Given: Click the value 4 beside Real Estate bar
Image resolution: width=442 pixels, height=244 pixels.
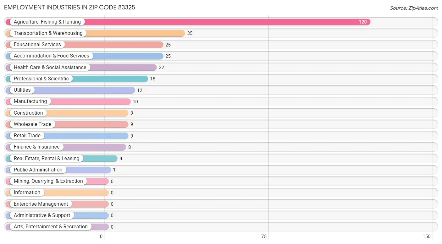Looking at the screenshot, I should (x=121, y=159).
